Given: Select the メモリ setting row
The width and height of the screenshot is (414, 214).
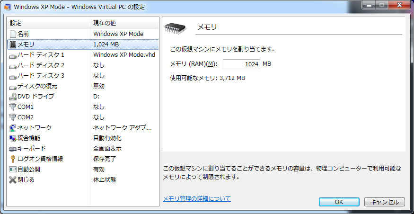Looking at the screenshot, I should [x=83, y=45].
